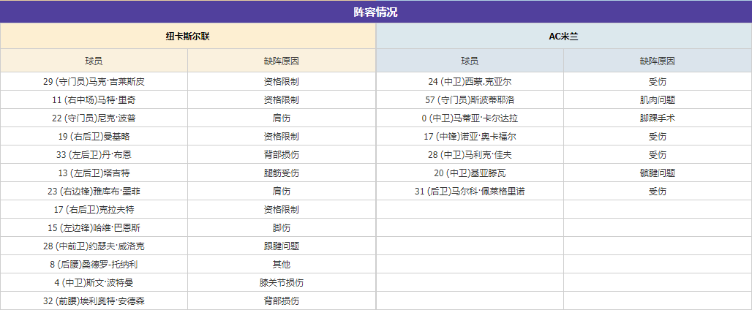This screenshot has height=310, width=752.
Task: Click 肩伤 in 尼克·波普 row
Action: tap(282, 118)
